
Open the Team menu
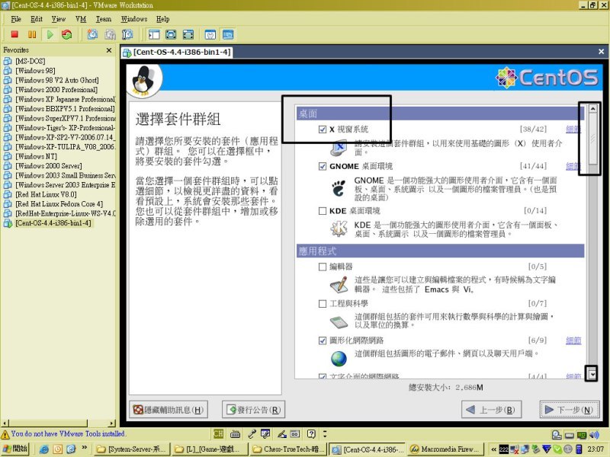(104, 19)
